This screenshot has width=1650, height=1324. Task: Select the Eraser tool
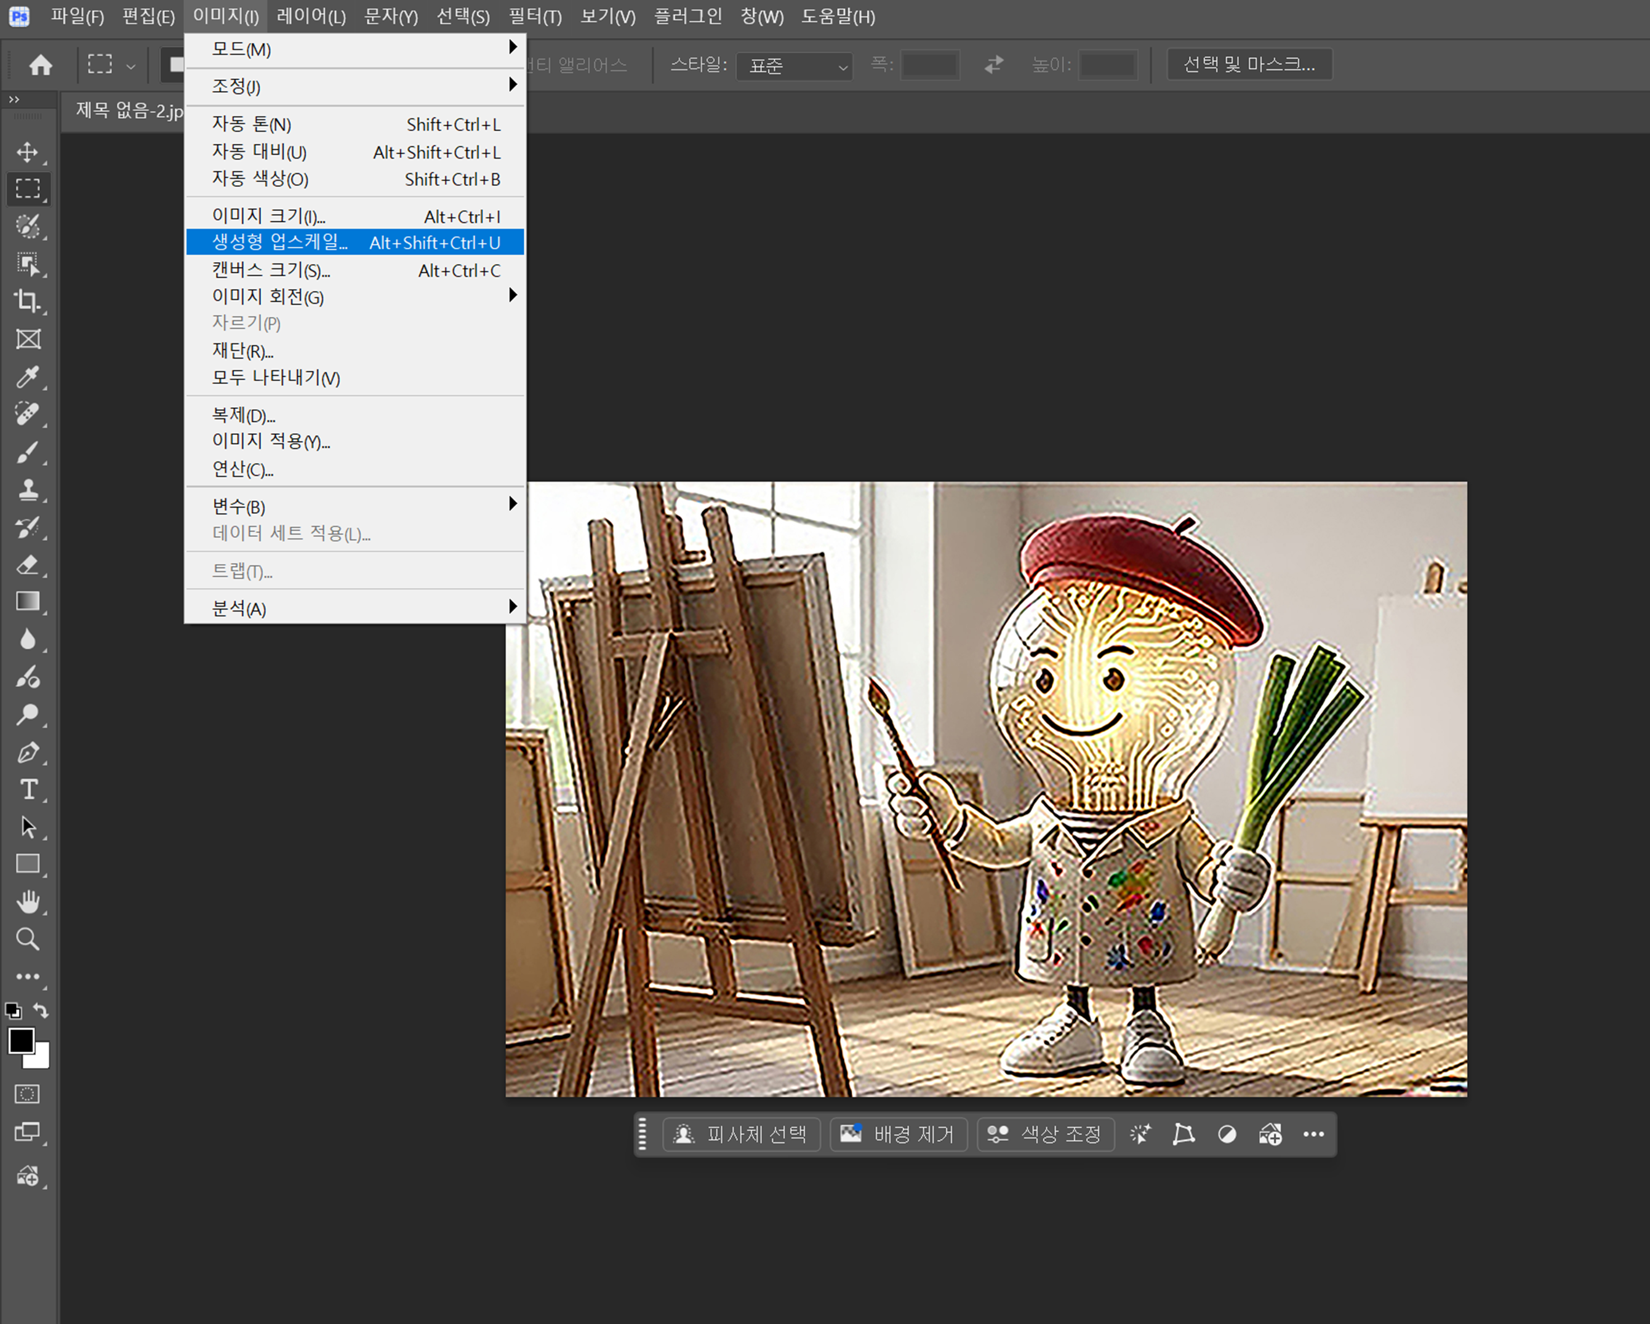coord(28,564)
